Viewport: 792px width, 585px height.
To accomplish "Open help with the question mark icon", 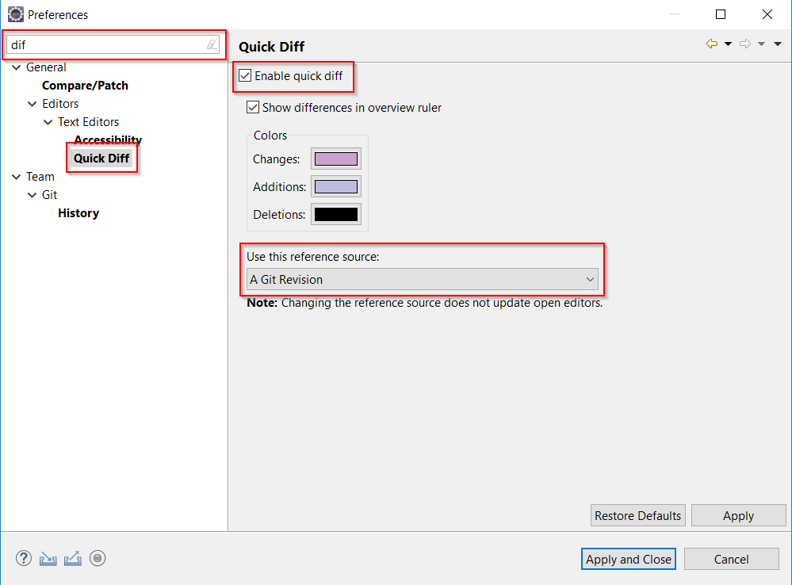I will pos(24,558).
